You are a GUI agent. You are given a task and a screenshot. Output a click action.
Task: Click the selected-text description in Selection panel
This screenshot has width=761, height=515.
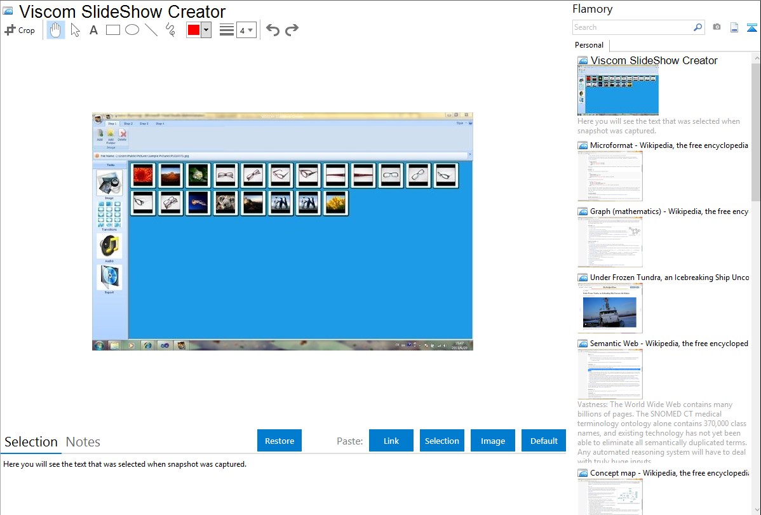(x=125, y=464)
